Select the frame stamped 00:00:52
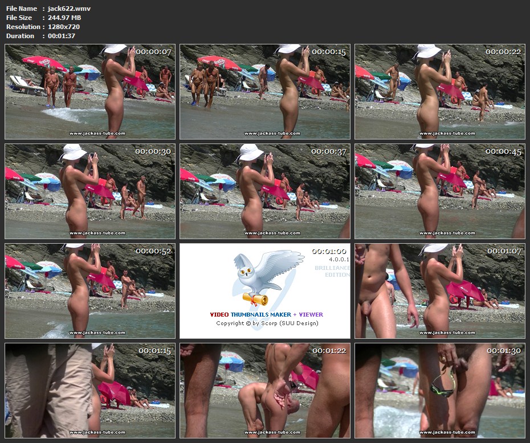The image size is (530, 443). coord(90,291)
